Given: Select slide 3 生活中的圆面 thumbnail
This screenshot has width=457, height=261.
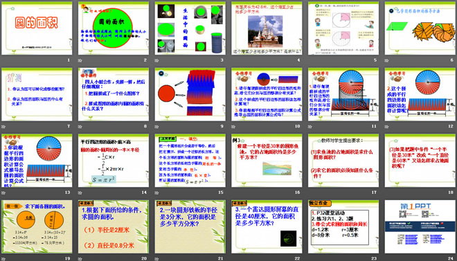Looking at the screenshot, I should pos(190,28).
